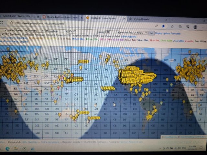This screenshot has width=207, height=155.
Task: Click grid square label ND on map
Action: click(47, 133)
